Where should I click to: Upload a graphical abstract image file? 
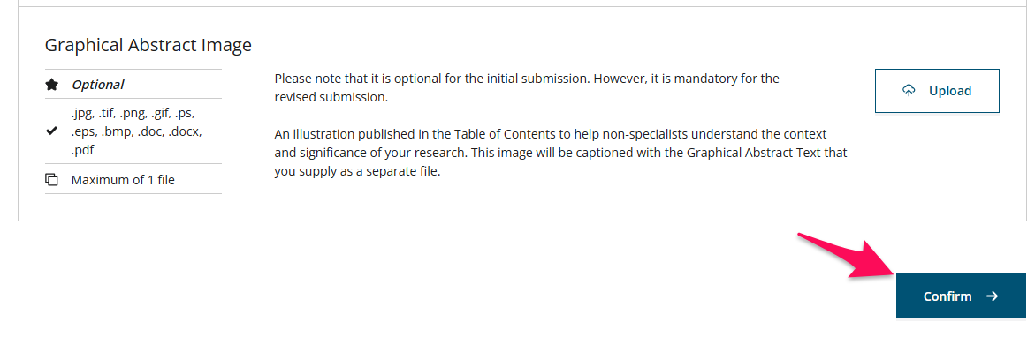click(x=937, y=91)
